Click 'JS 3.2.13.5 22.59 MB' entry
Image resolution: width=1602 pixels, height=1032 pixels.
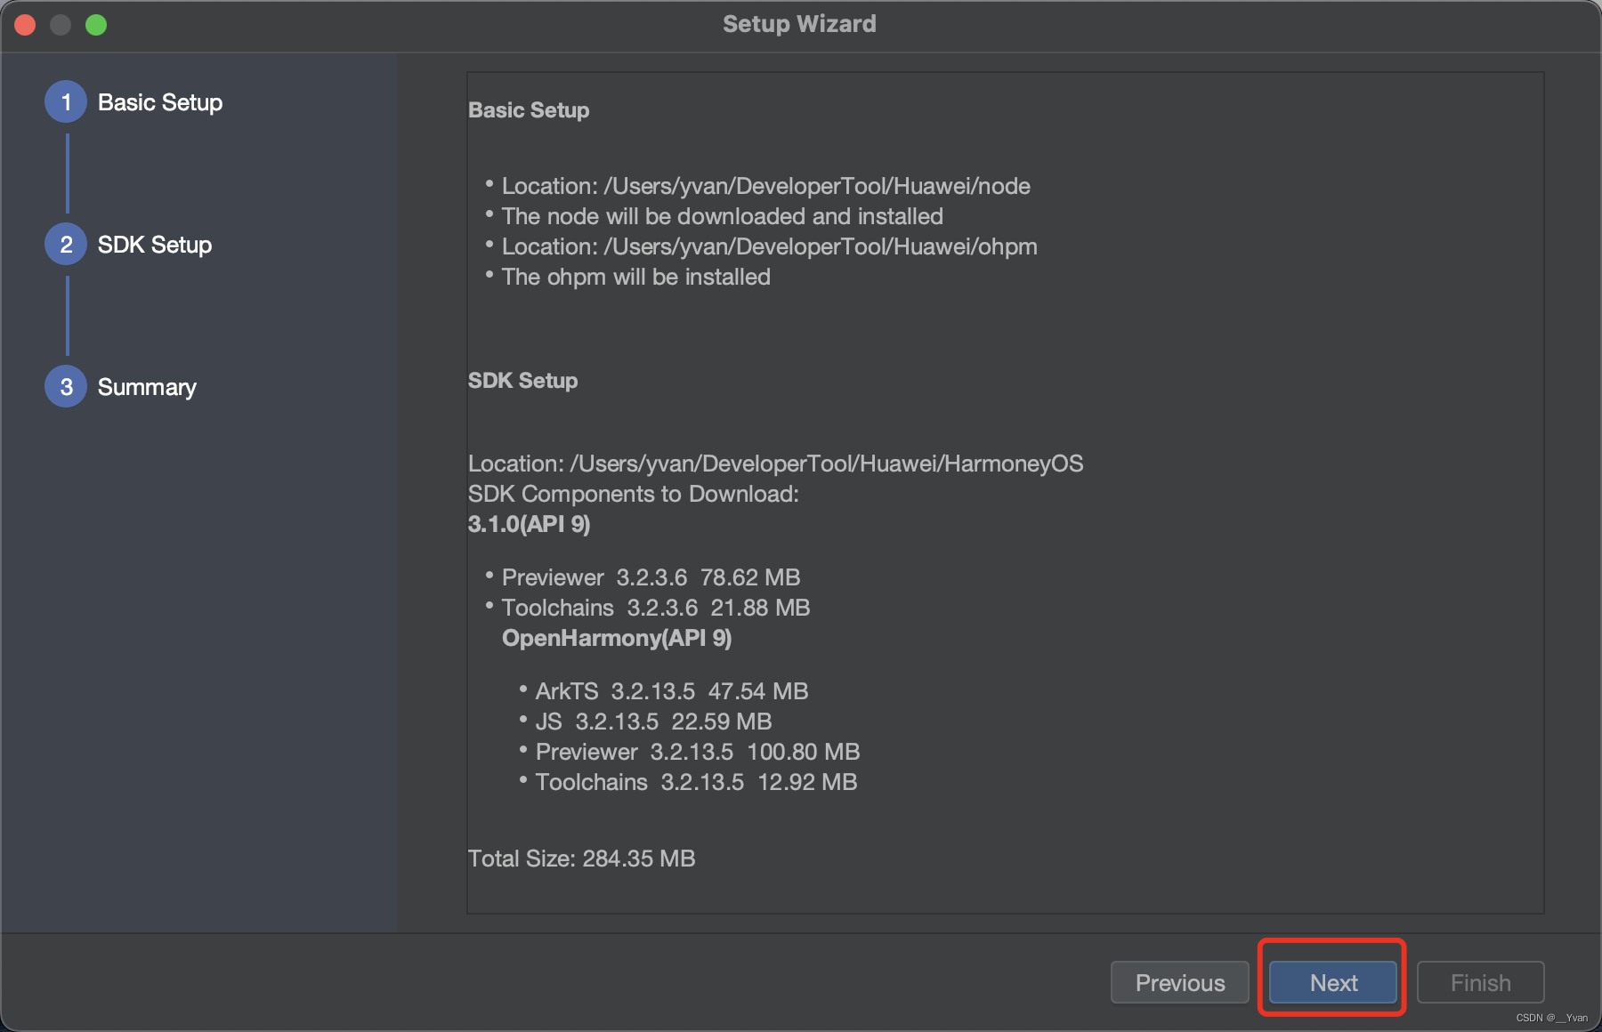(x=653, y=722)
